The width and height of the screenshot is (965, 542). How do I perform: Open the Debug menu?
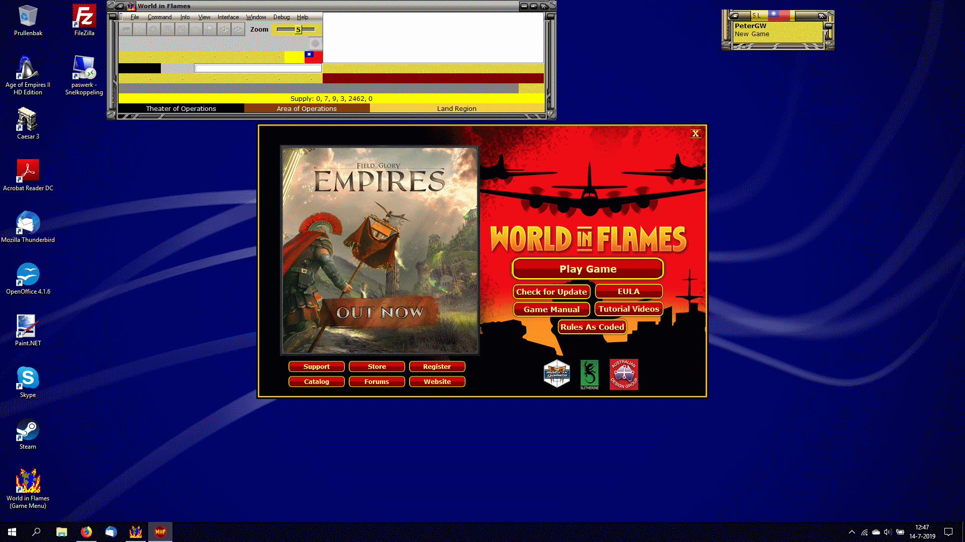[281, 17]
